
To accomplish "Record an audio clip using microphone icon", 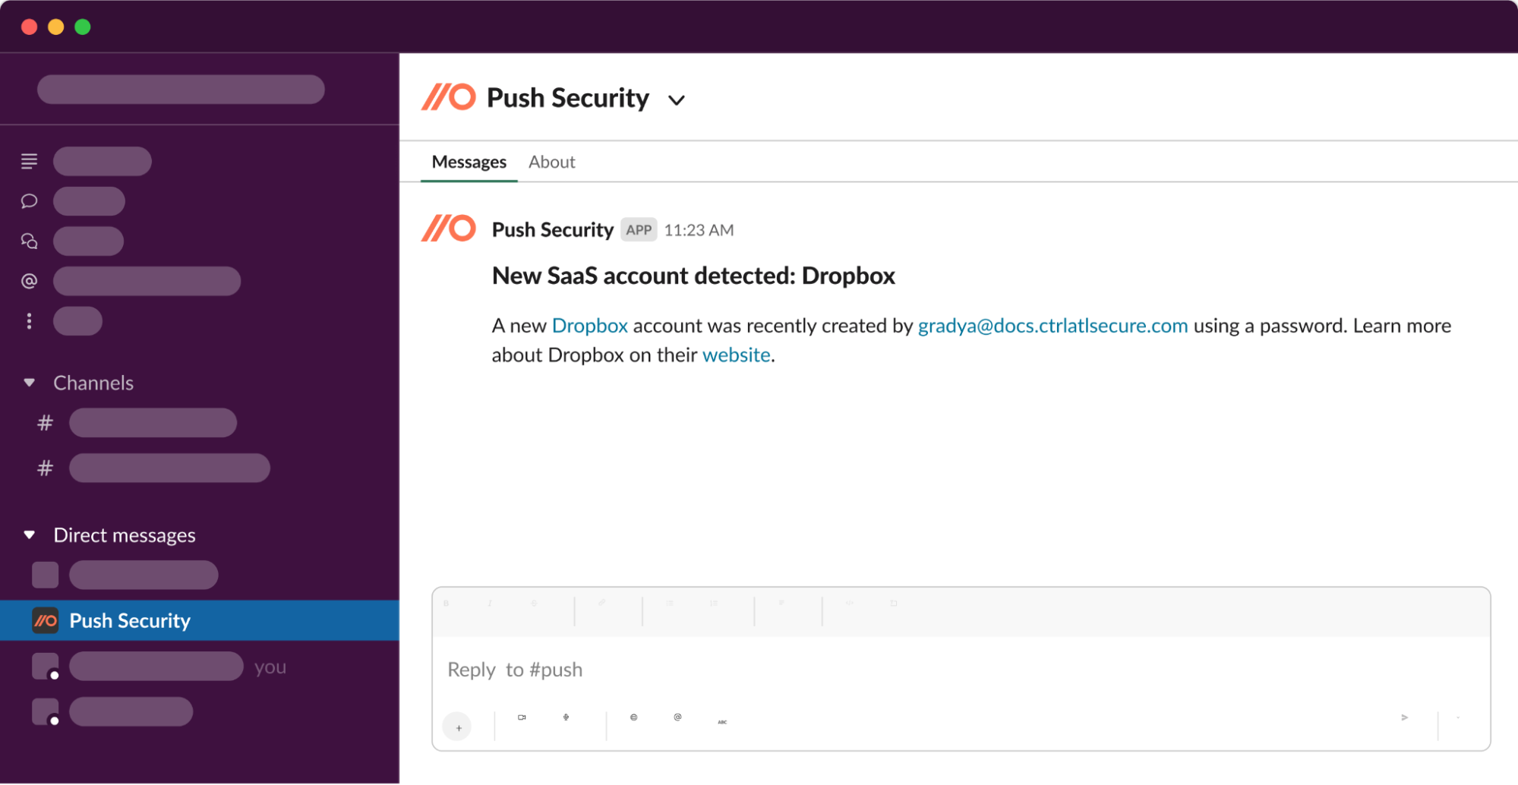I will pos(566,717).
